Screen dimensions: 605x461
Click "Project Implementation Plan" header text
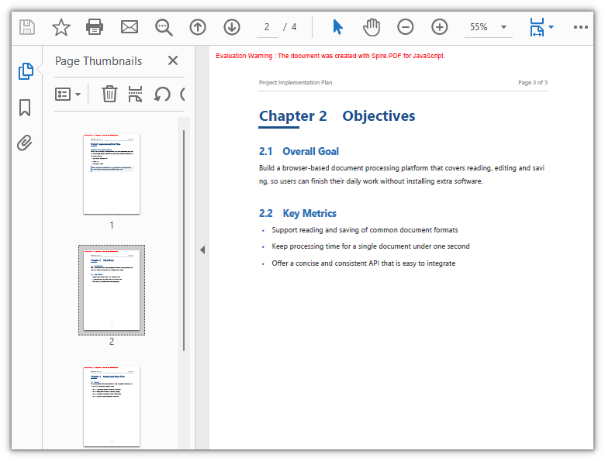(x=296, y=82)
